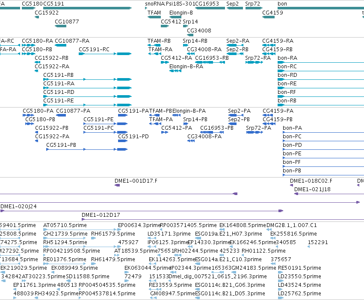The image size is (364, 300).
Task: Select transcript Elongin-B-RA
Action: pos(175,71)
